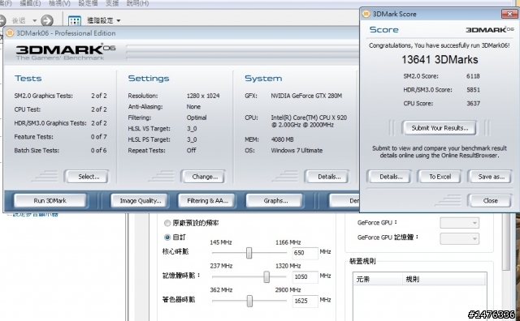Click the core clock field showing 650
This screenshot has width=520, height=321.
tap(305, 253)
